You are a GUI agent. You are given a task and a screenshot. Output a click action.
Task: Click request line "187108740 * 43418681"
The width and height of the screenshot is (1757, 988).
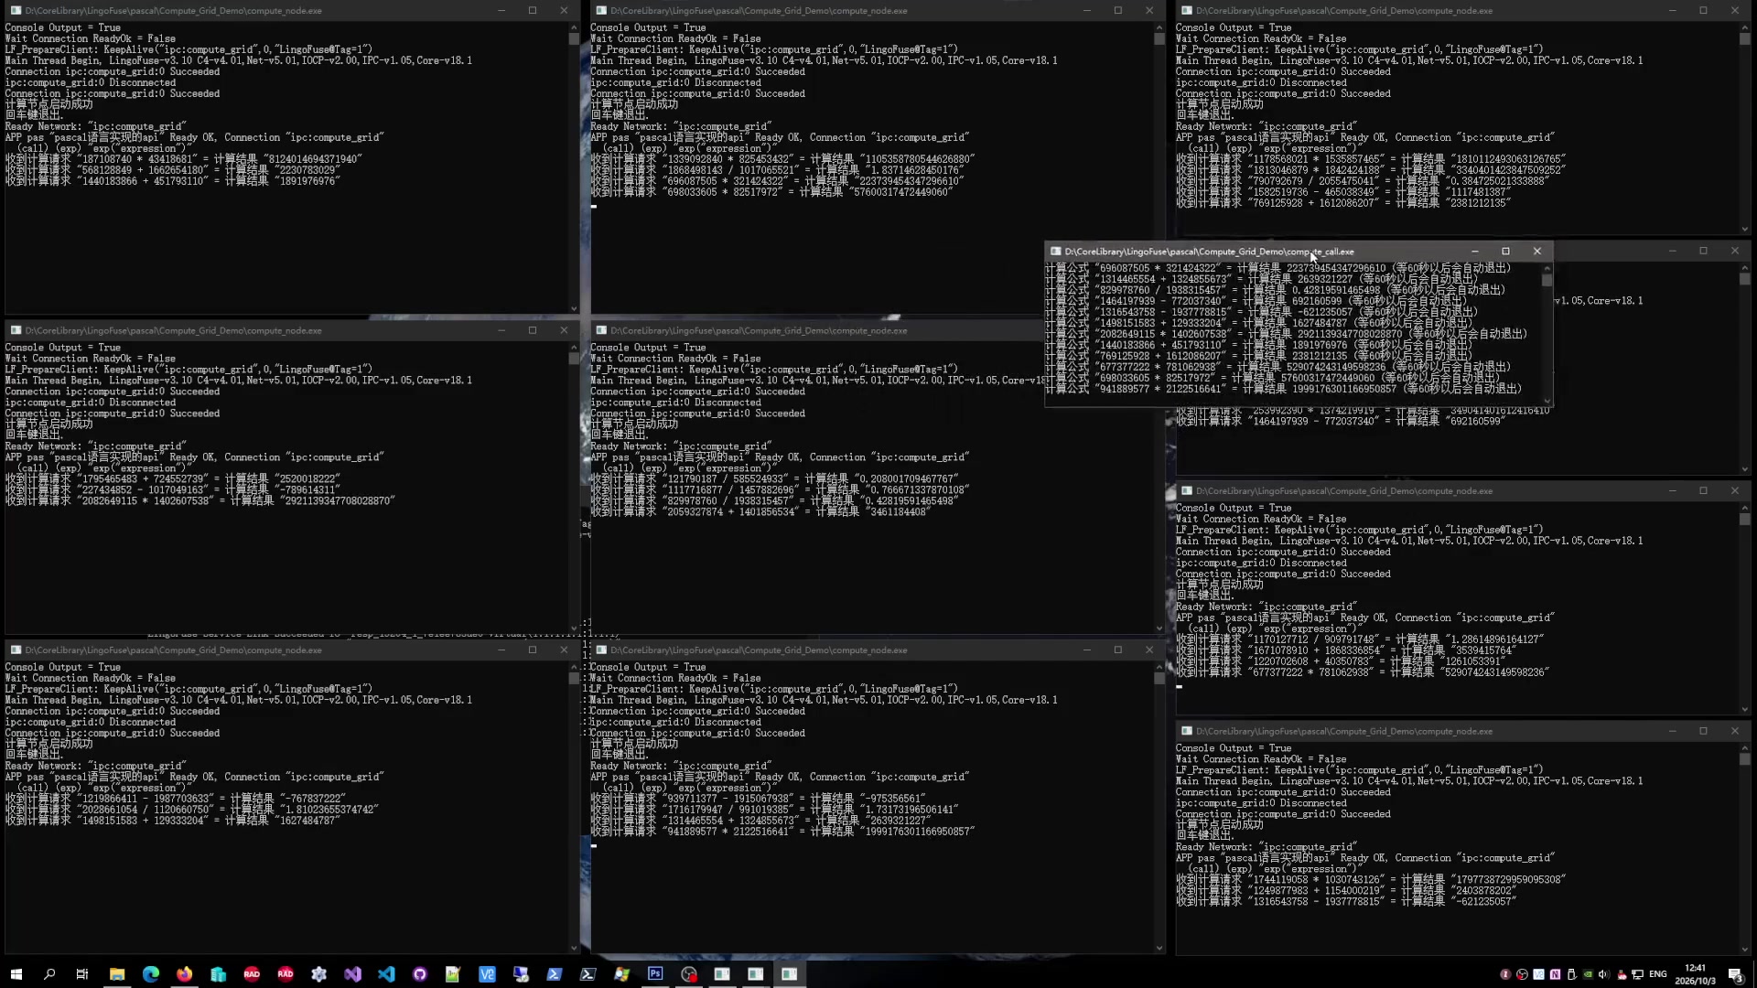point(184,159)
